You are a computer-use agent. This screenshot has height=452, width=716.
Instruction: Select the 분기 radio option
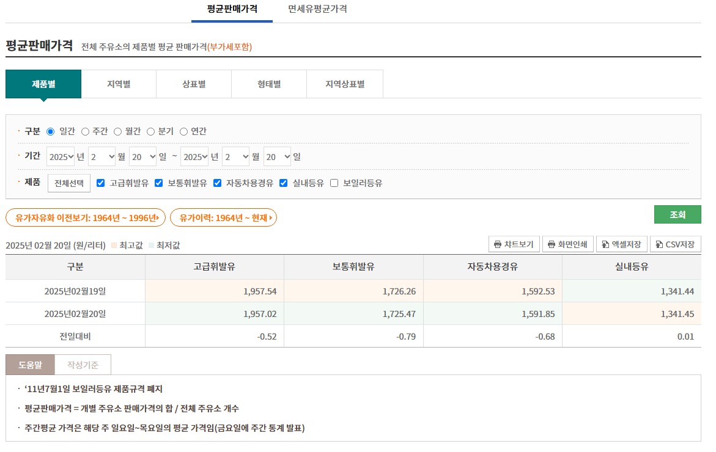tap(150, 131)
